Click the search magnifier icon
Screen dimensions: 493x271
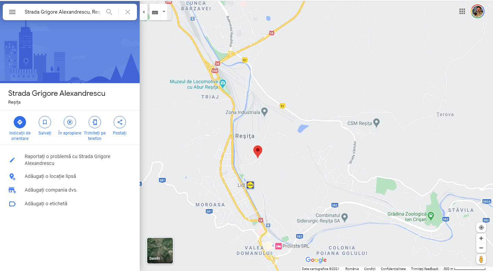109,12
